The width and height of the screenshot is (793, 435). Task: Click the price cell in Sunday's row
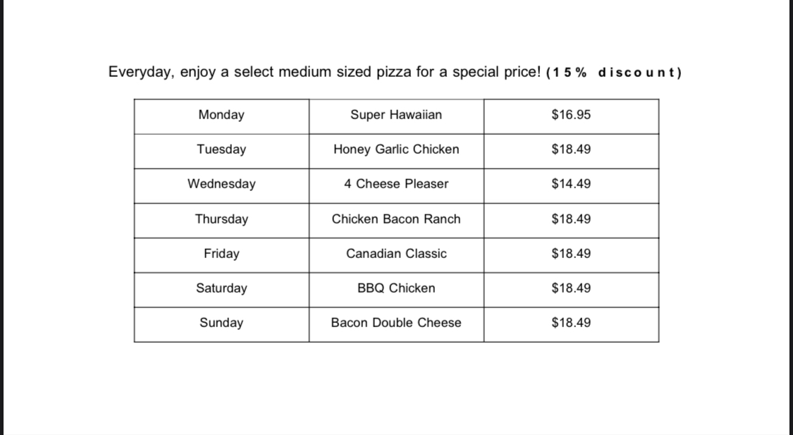[x=571, y=323]
